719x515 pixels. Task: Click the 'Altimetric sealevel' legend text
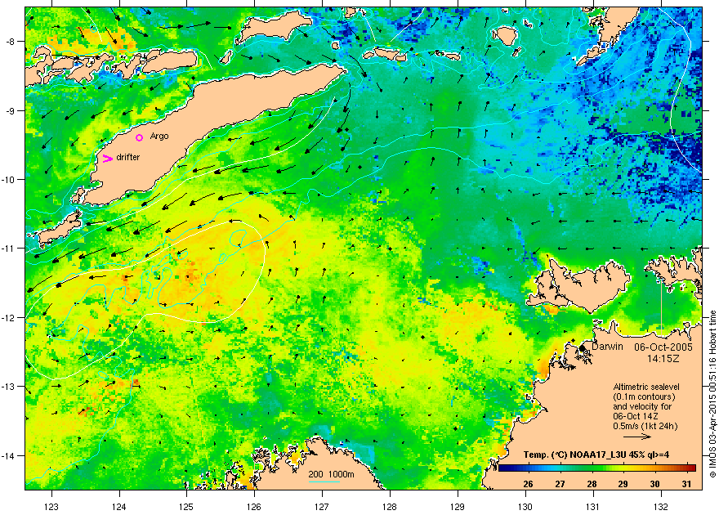646,387
